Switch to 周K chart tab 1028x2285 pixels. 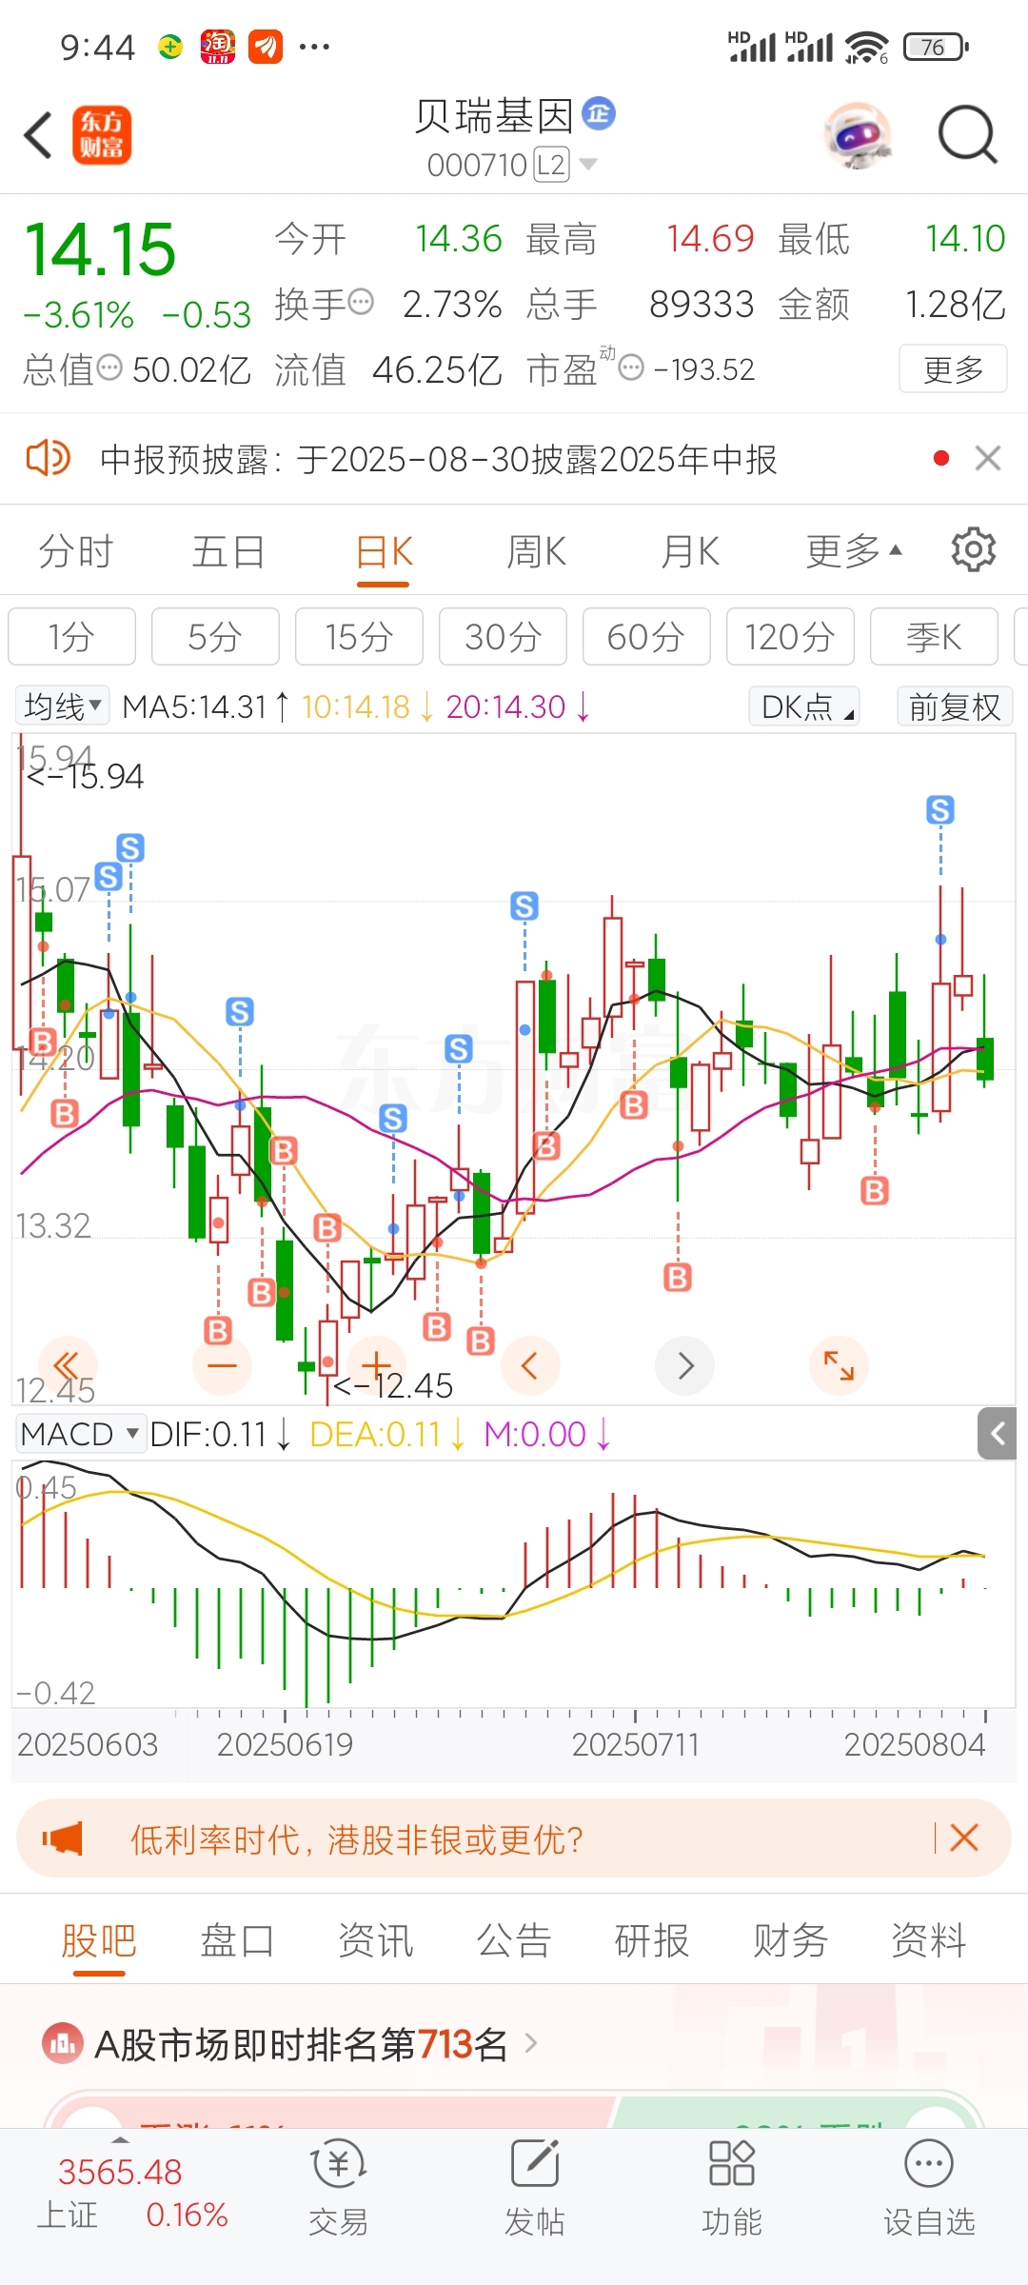click(537, 551)
